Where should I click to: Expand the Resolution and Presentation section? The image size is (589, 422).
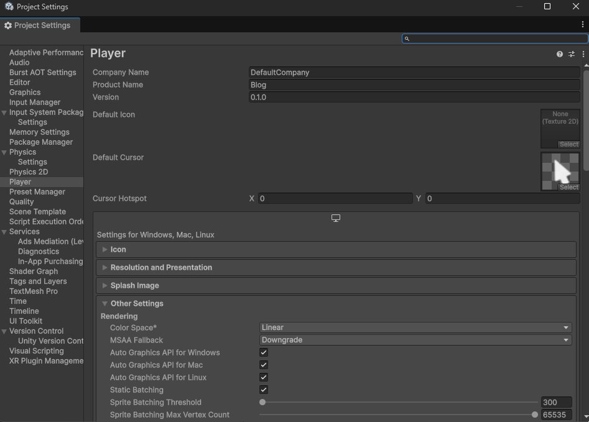(x=161, y=267)
